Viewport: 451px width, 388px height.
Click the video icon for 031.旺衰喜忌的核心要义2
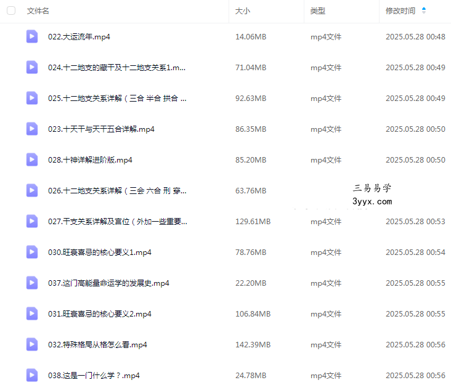click(32, 313)
